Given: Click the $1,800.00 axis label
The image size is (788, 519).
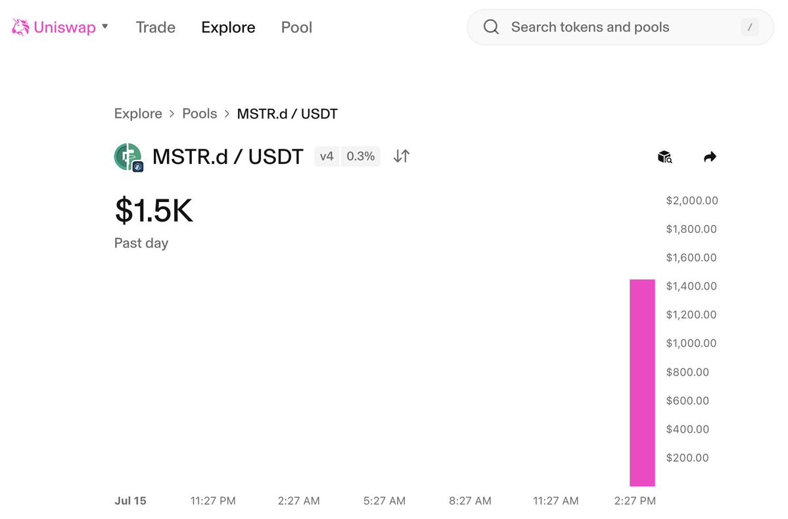Looking at the screenshot, I should pyautogui.click(x=691, y=230).
